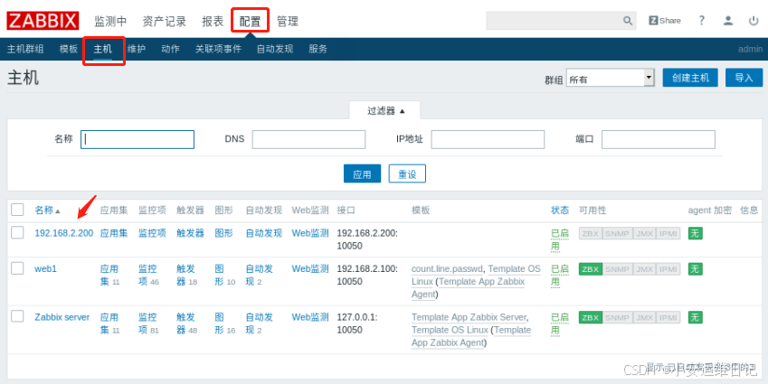Image resolution: width=768 pixels, height=384 pixels.
Task: Open the 监测中 menu
Action: click(x=110, y=21)
